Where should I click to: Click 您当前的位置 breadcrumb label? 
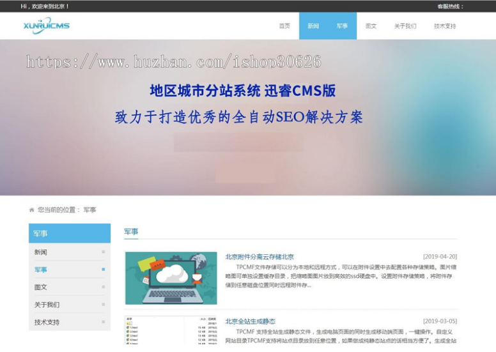59,210
